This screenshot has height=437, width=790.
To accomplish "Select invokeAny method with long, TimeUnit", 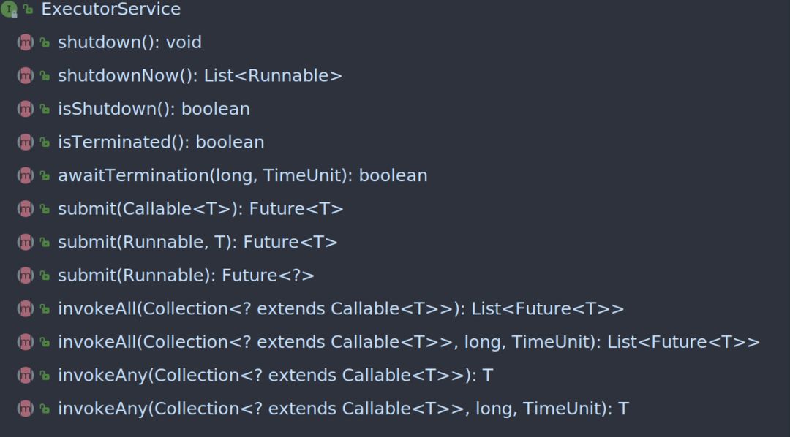I will (342, 408).
